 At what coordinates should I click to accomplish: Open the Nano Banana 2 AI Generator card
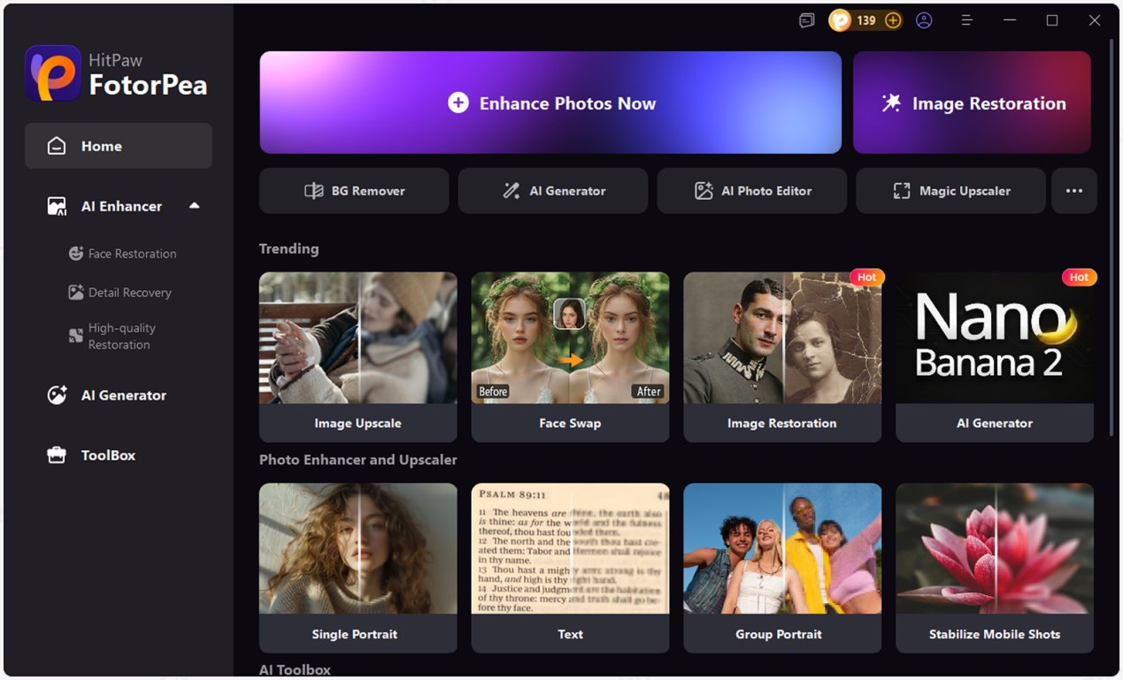995,356
